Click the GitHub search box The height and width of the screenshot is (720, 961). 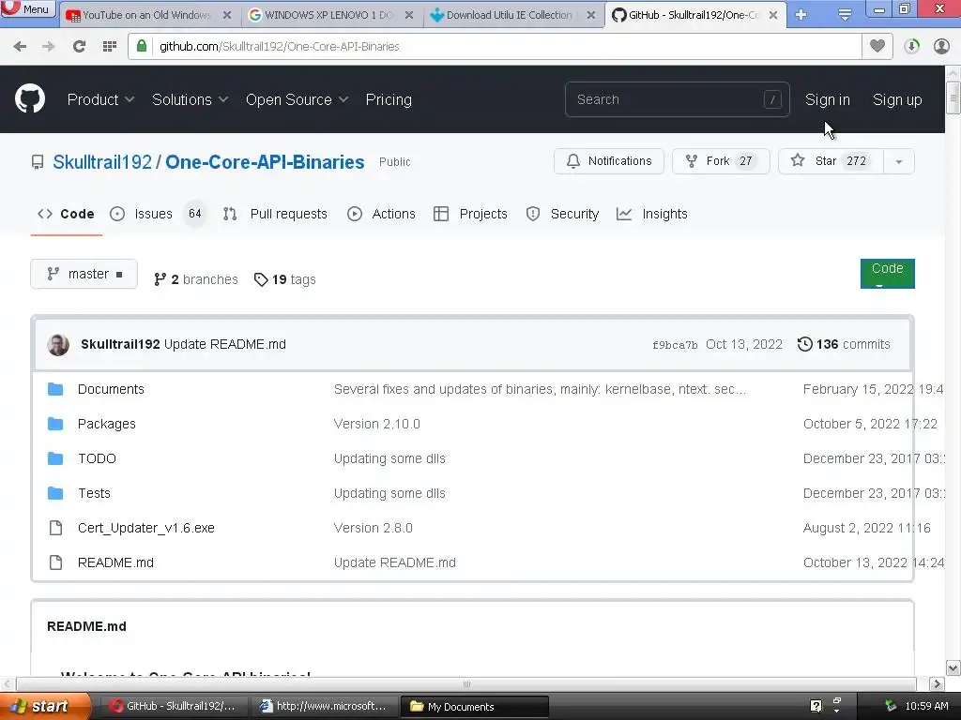click(678, 99)
